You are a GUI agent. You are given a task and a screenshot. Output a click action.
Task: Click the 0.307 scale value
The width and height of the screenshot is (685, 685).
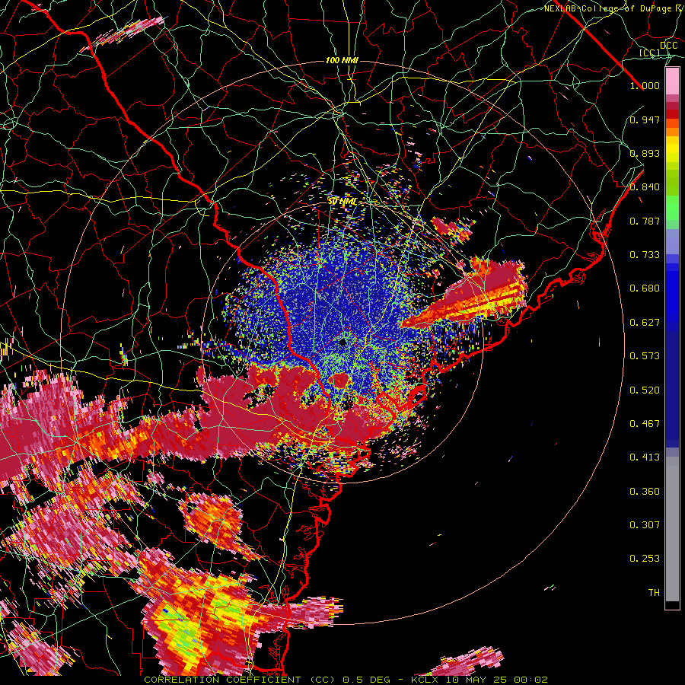coord(645,525)
